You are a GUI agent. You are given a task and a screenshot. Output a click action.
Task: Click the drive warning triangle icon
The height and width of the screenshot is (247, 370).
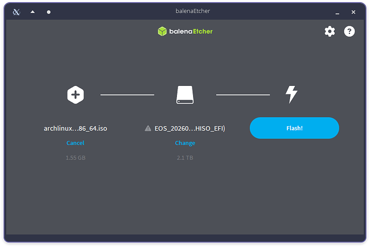[x=148, y=128]
